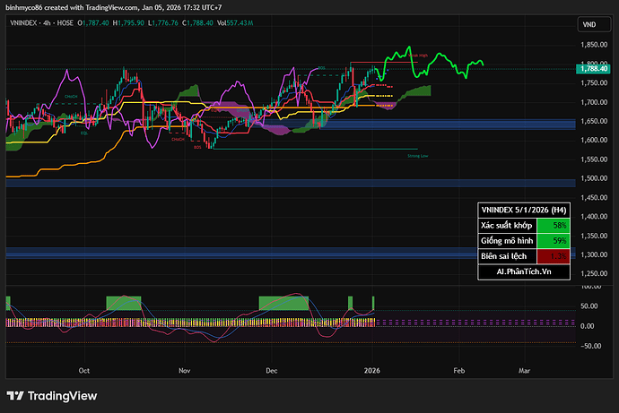
Task: Click the 1,500.00 level on price axis
Action: [x=589, y=178]
